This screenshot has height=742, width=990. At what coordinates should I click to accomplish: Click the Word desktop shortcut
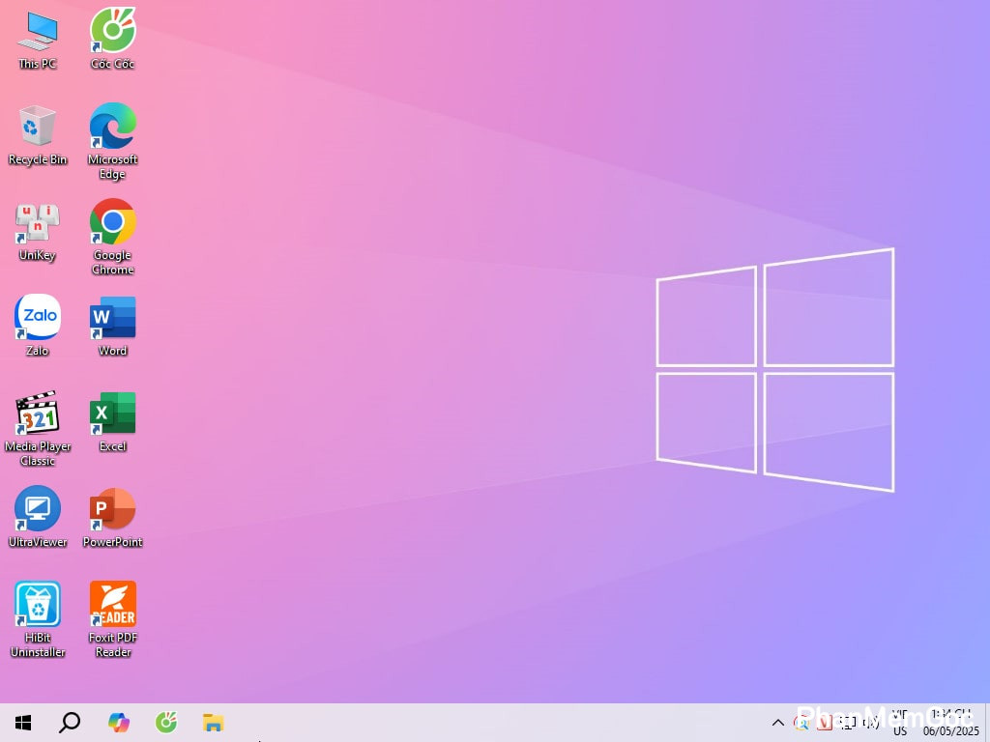[x=112, y=318]
